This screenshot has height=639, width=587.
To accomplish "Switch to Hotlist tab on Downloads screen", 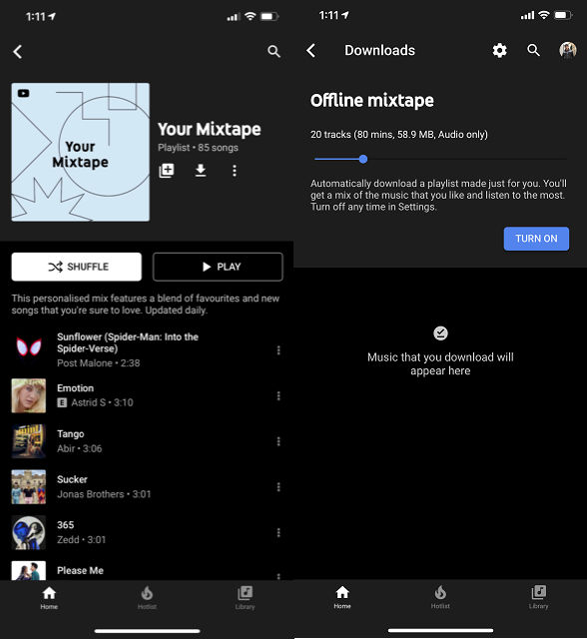I will (440, 597).
